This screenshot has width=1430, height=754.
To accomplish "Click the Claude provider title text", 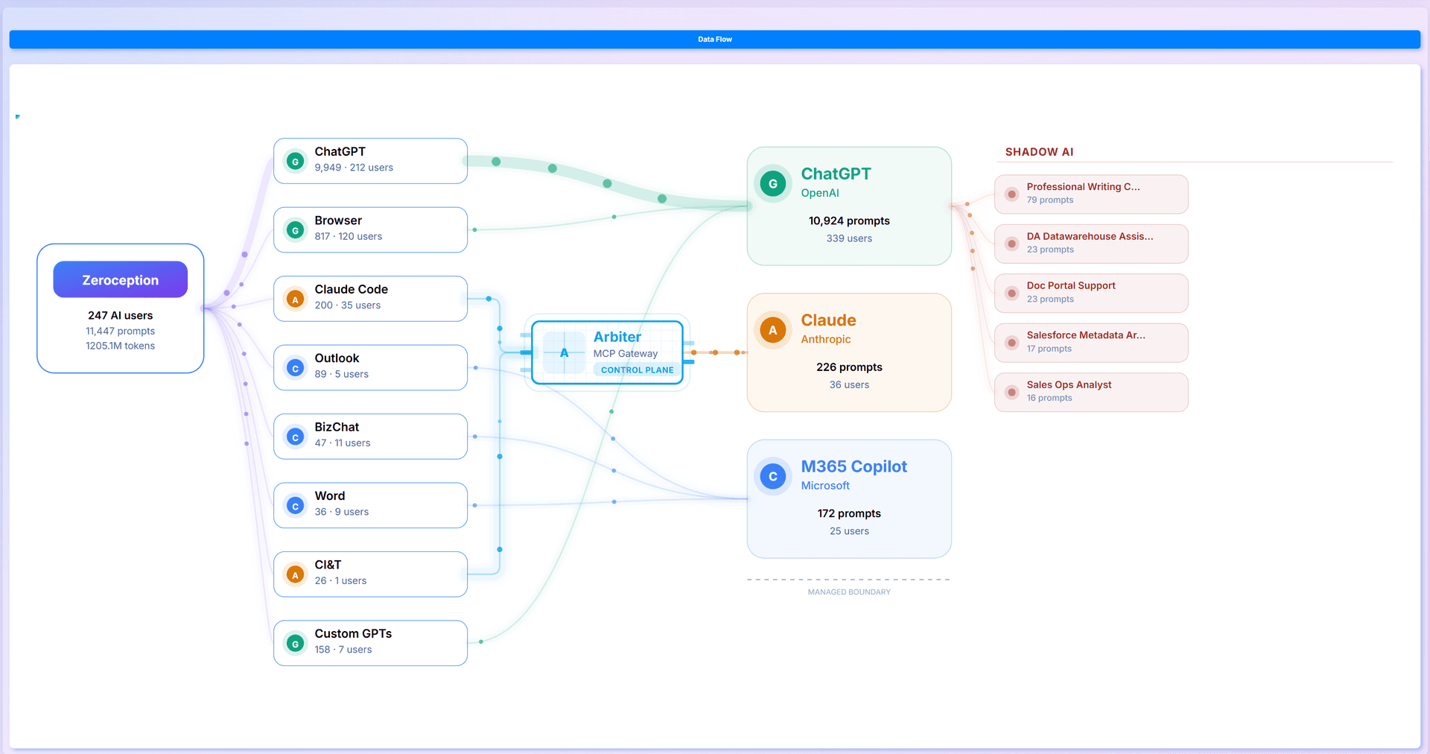I will click(828, 320).
